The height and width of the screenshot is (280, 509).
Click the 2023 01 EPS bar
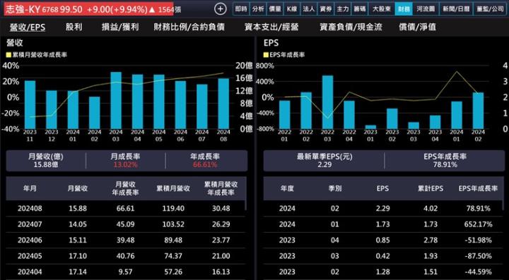tap(370, 127)
